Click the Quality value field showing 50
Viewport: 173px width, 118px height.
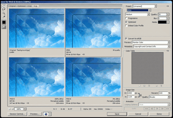[x=162, y=15]
